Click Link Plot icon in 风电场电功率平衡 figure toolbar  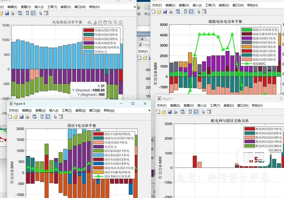20,13
